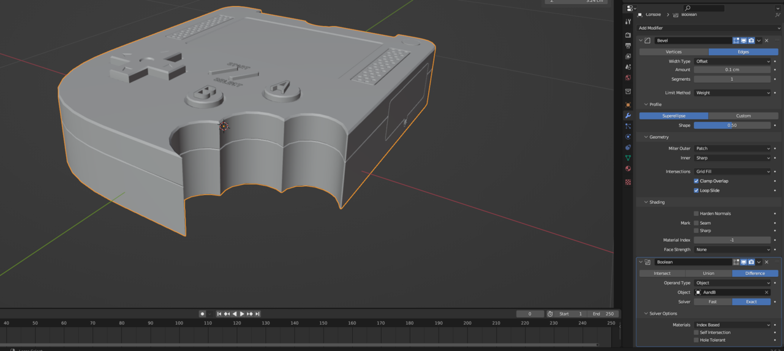Jump to the timeline start frame
This screenshot has height=351, width=784.
pos(219,314)
